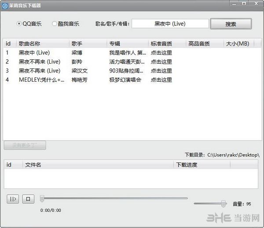Click the 大小(MB) column header
Screen dimensions: 264x228
[x=239, y=44]
